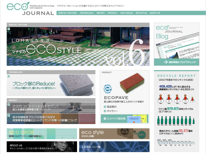Click arrow icon next to 製品案内
The height and width of the screenshot is (154, 206).
point(105,107)
